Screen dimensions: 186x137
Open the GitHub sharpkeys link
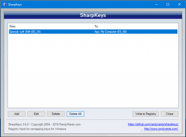tap(153, 124)
